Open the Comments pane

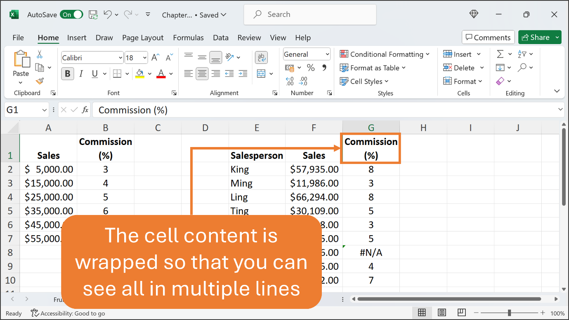click(x=488, y=37)
